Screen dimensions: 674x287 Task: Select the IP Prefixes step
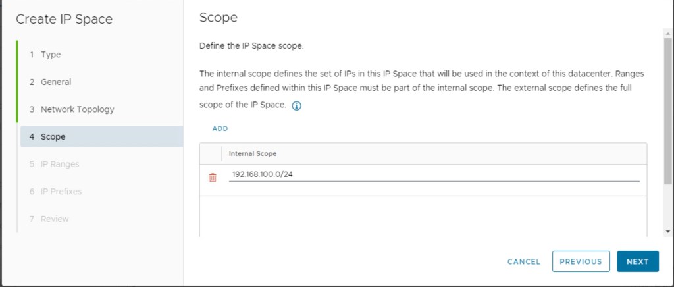(61, 192)
